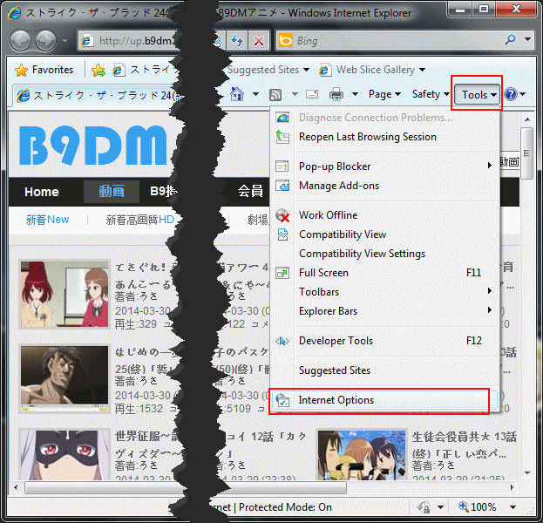Expand the Bing search provider dropdown
This screenshot has width=543, height=523.
coord(528,39)
